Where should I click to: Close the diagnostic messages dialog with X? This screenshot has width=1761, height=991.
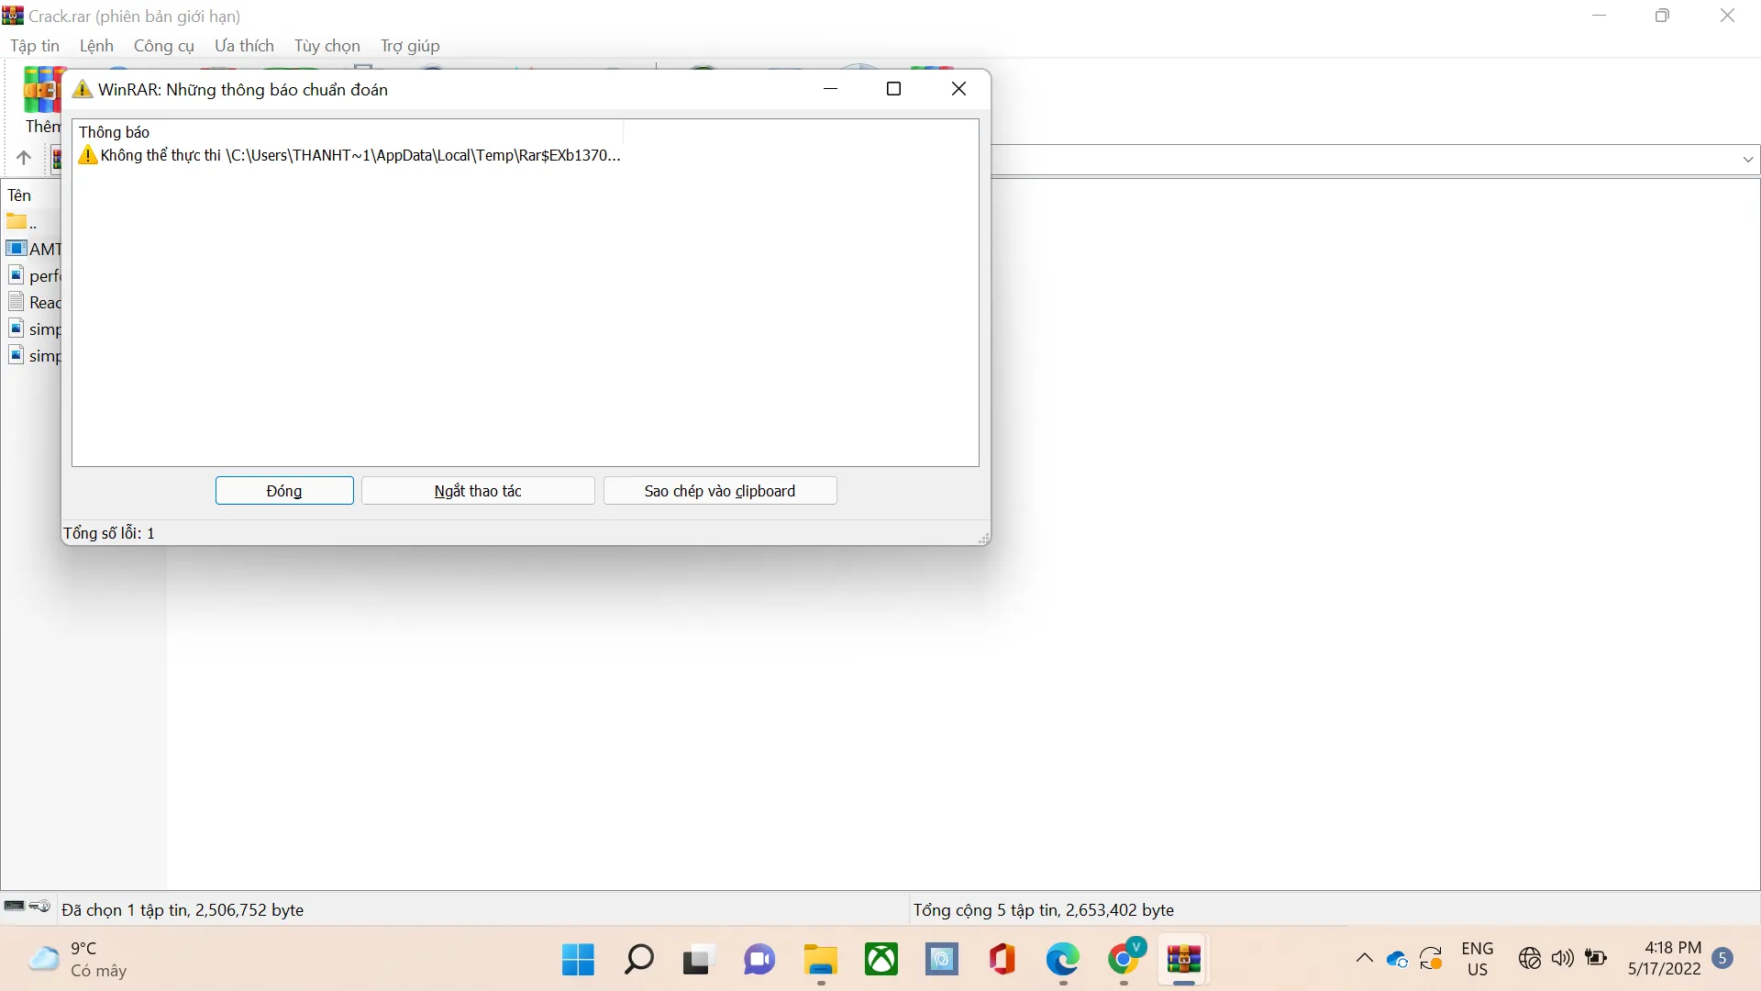coord(958,89)
